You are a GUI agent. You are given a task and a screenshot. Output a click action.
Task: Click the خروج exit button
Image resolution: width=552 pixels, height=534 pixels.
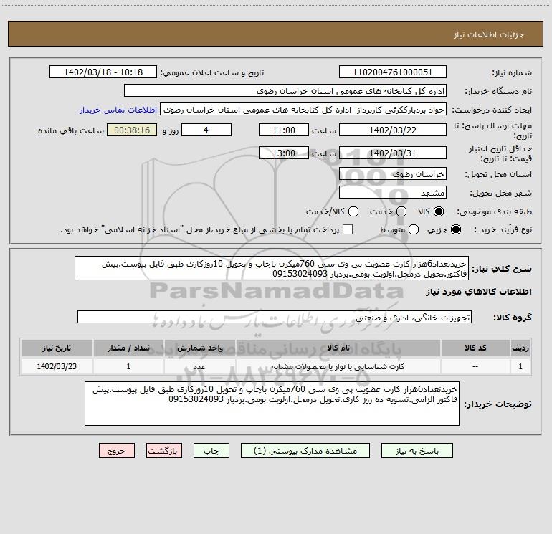(117, 451)
